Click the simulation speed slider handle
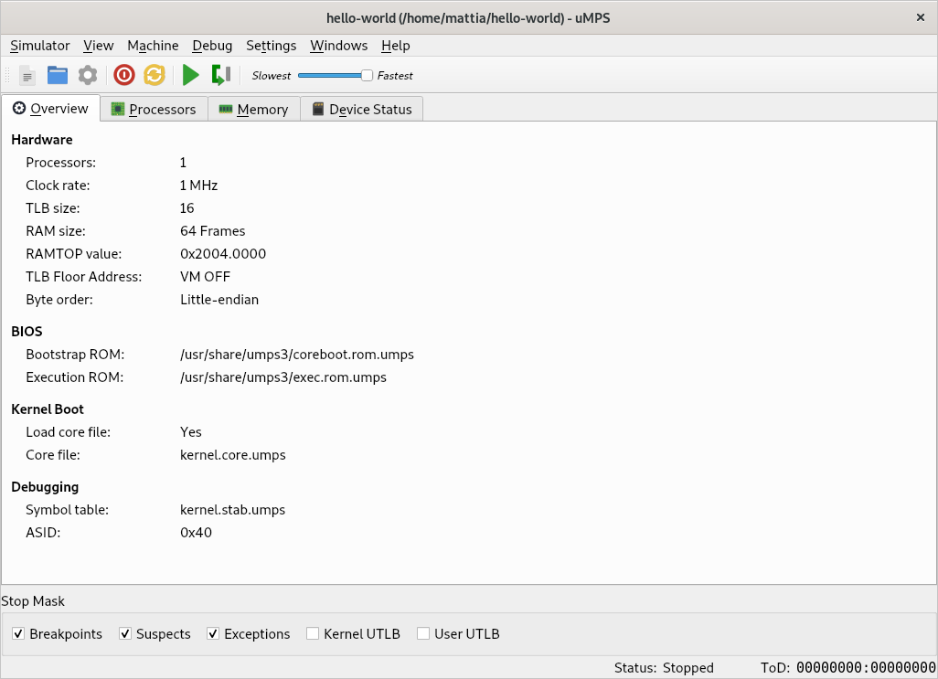The image size is (938, 679). tap(367, 76)
